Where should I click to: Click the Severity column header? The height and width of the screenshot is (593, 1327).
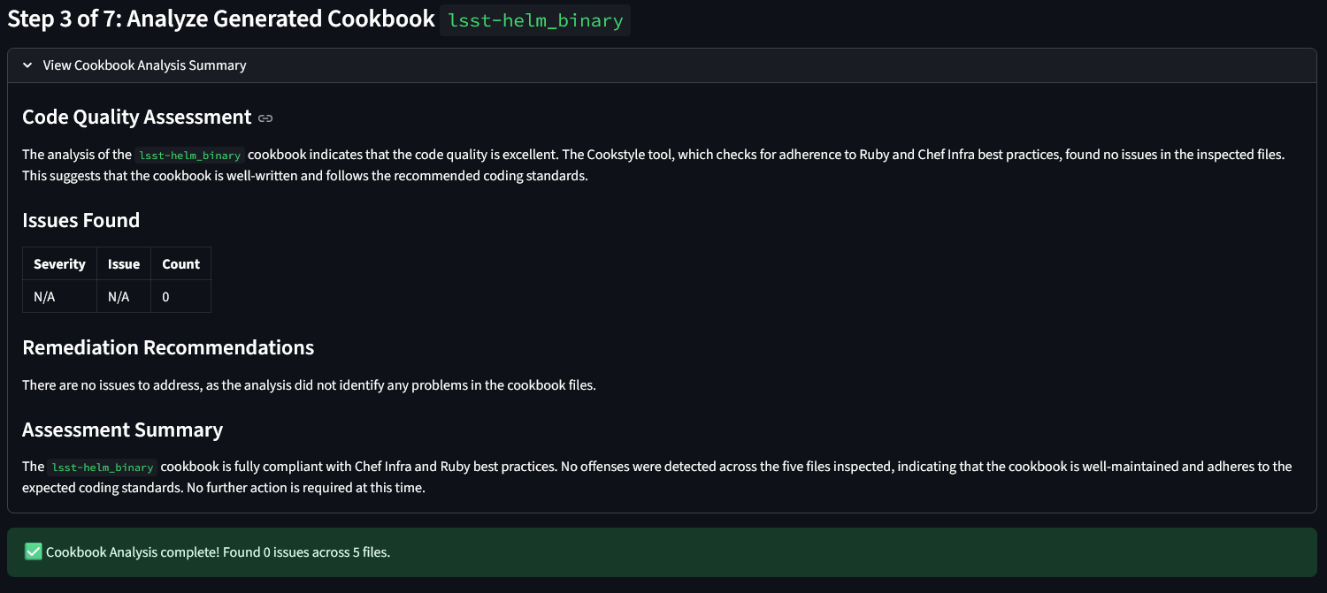59,264
